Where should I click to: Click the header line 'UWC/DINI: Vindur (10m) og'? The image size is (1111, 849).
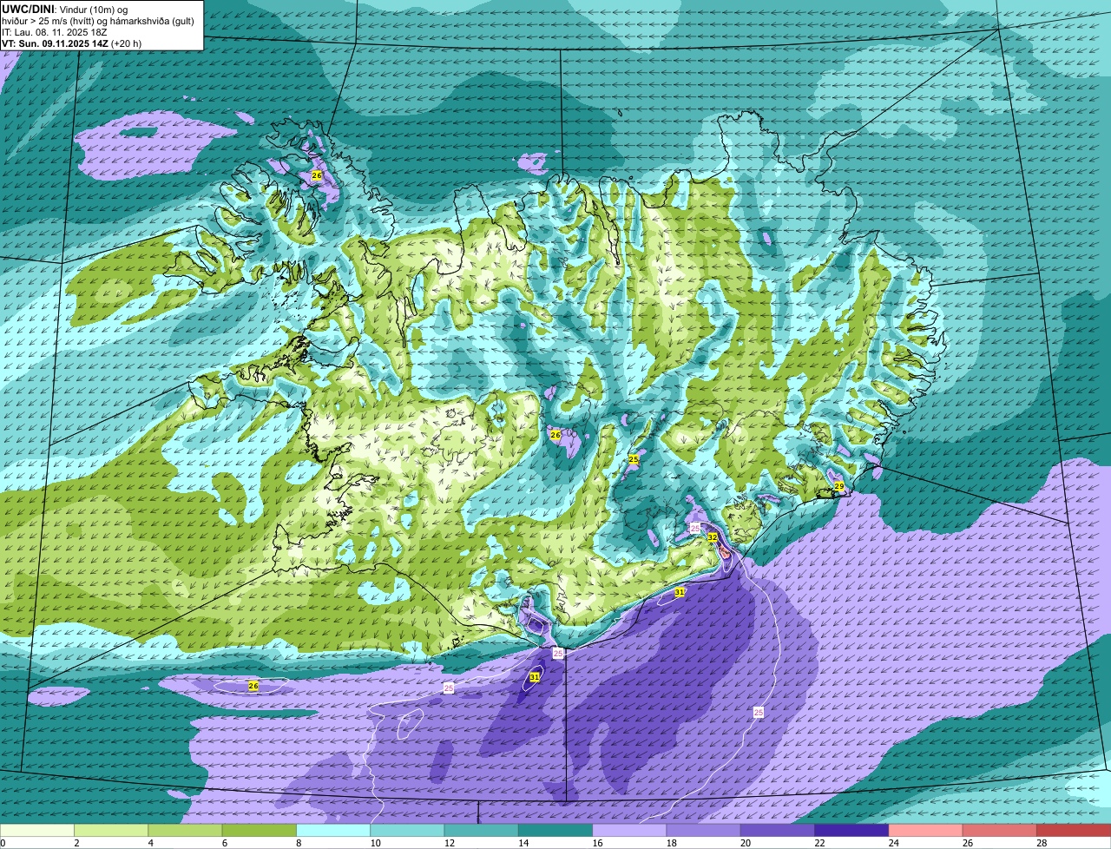65,10
